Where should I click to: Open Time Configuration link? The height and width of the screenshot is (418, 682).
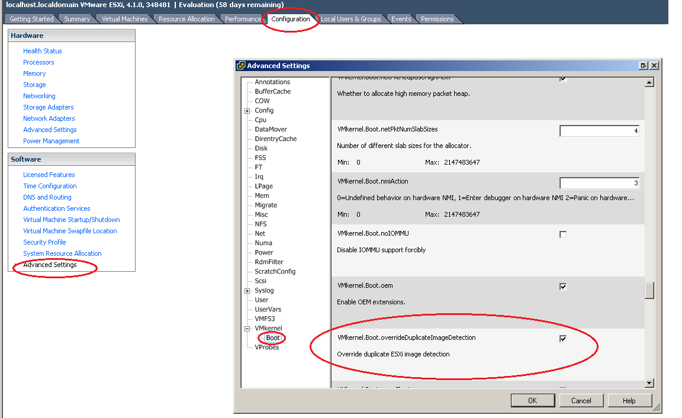[x=50, y=186]
